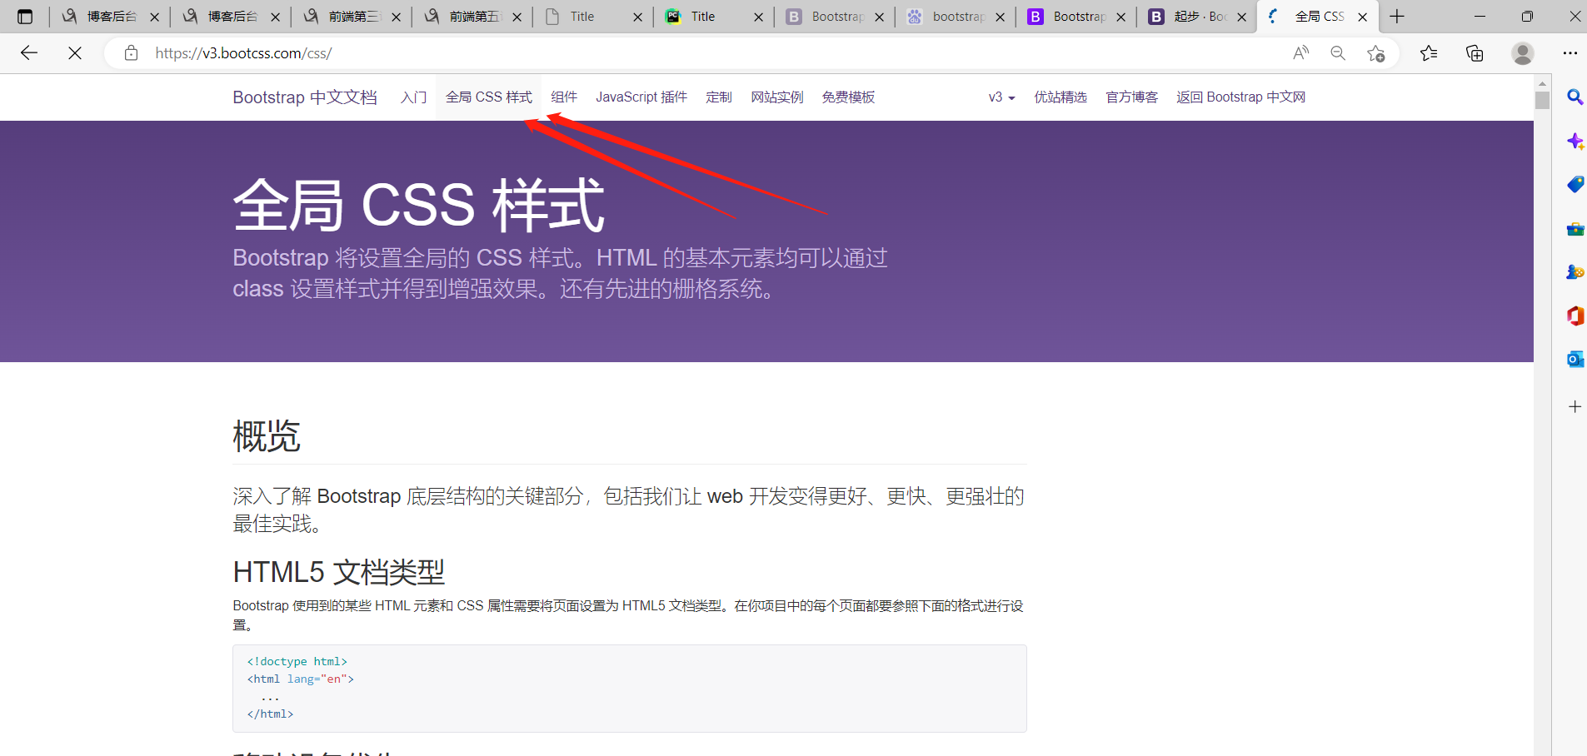
Task: Open the 网站实例 nav link
Action: [x=777, y=97]
